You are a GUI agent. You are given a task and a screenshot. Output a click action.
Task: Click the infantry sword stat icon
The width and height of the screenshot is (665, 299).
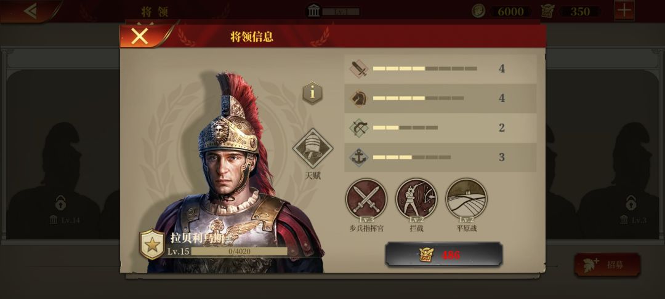click(x=359, y=69)
